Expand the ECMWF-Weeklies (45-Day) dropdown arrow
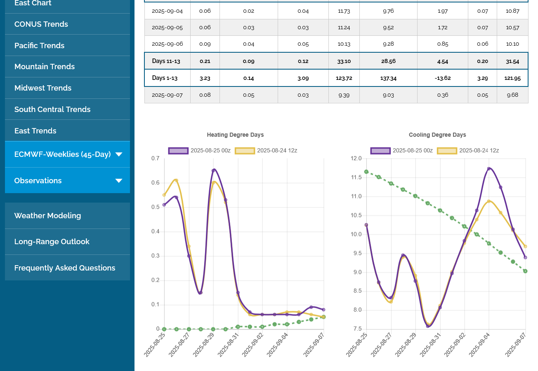Screen dimensions: 538x371 [119, 154]
